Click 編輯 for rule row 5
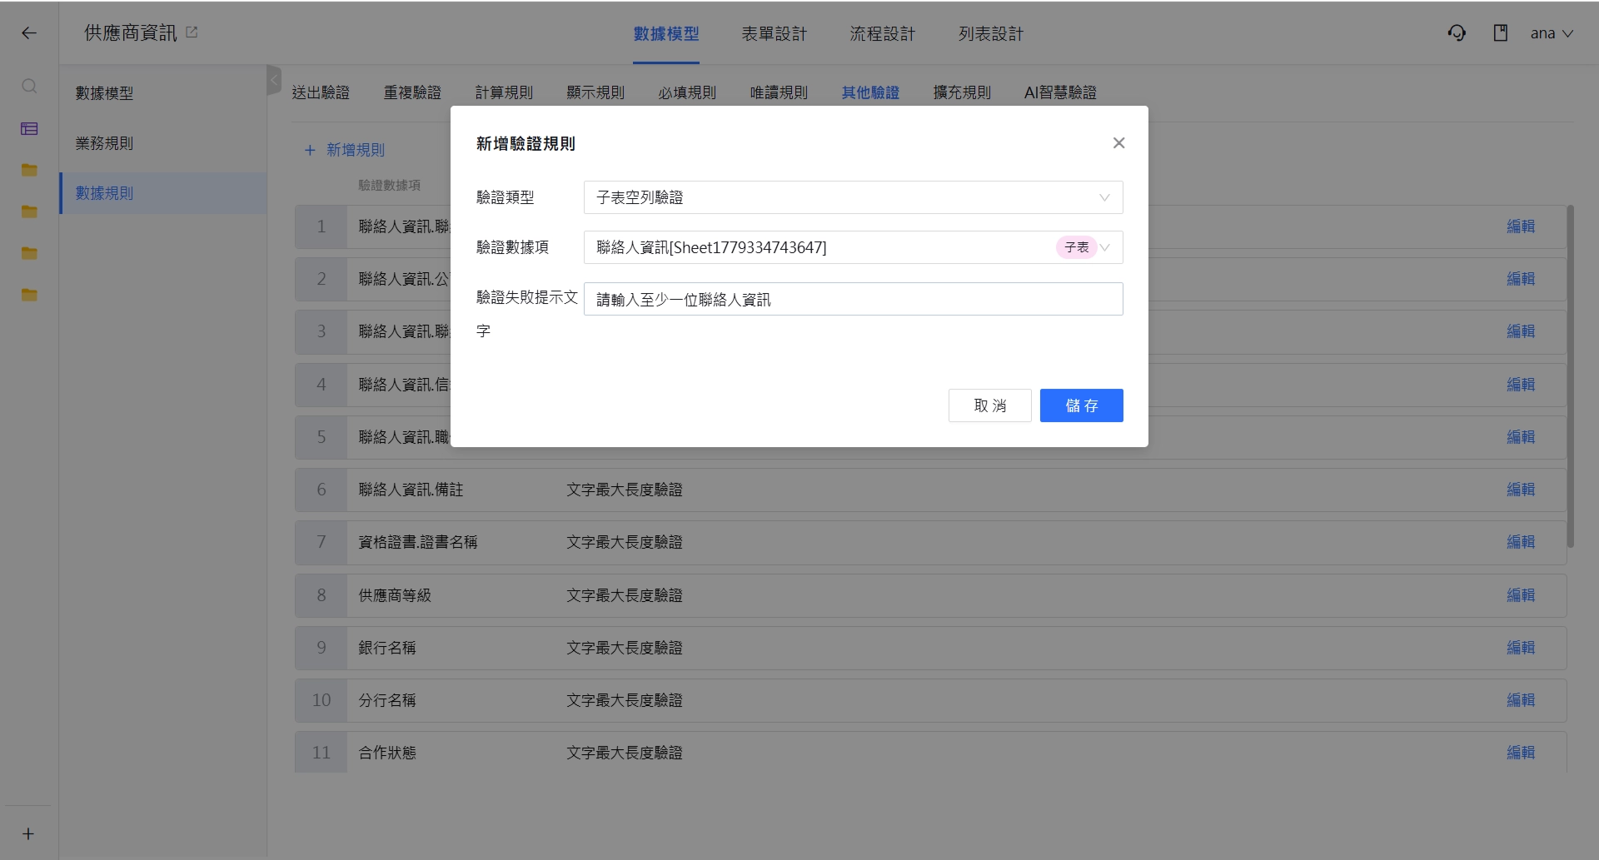The height and width of the screenshot is (860, 1599). (1521, 437)
